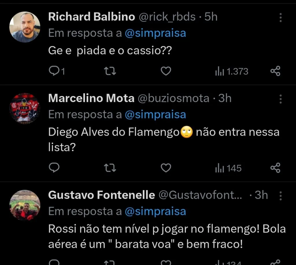This screenshot has height=265, width=296.
Task: Open more options on Marcelino Mota's tweet
Action: point(280,99)
